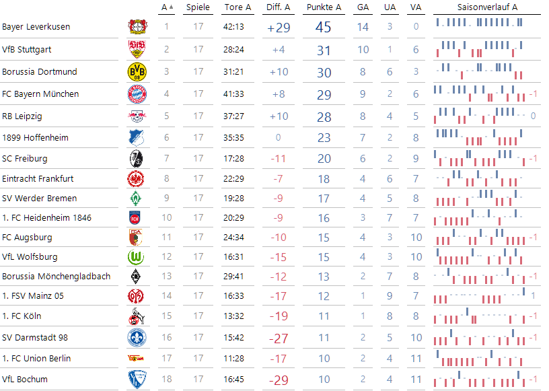Click the VfL Wolfsburg logo

pos(137,257)
